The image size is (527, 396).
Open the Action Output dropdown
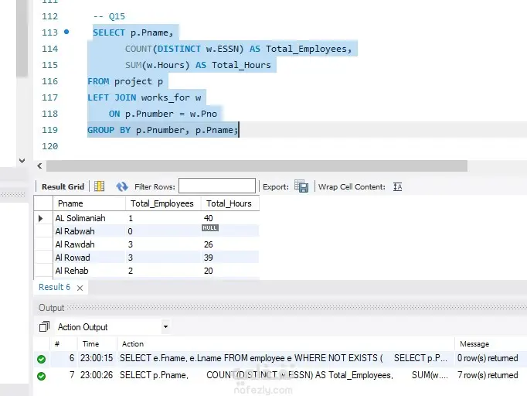165,326
